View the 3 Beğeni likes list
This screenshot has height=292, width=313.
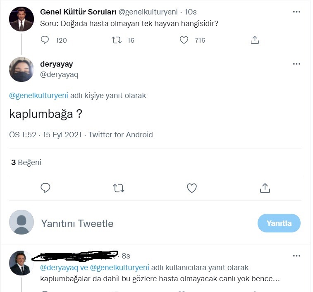(26, 163)
